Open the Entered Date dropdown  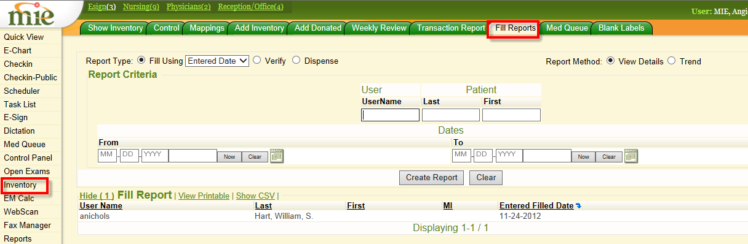point(217,61)
